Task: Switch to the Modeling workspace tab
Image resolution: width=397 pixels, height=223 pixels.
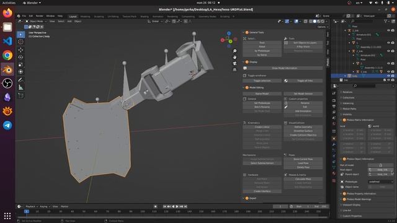Action: (86, 17)
